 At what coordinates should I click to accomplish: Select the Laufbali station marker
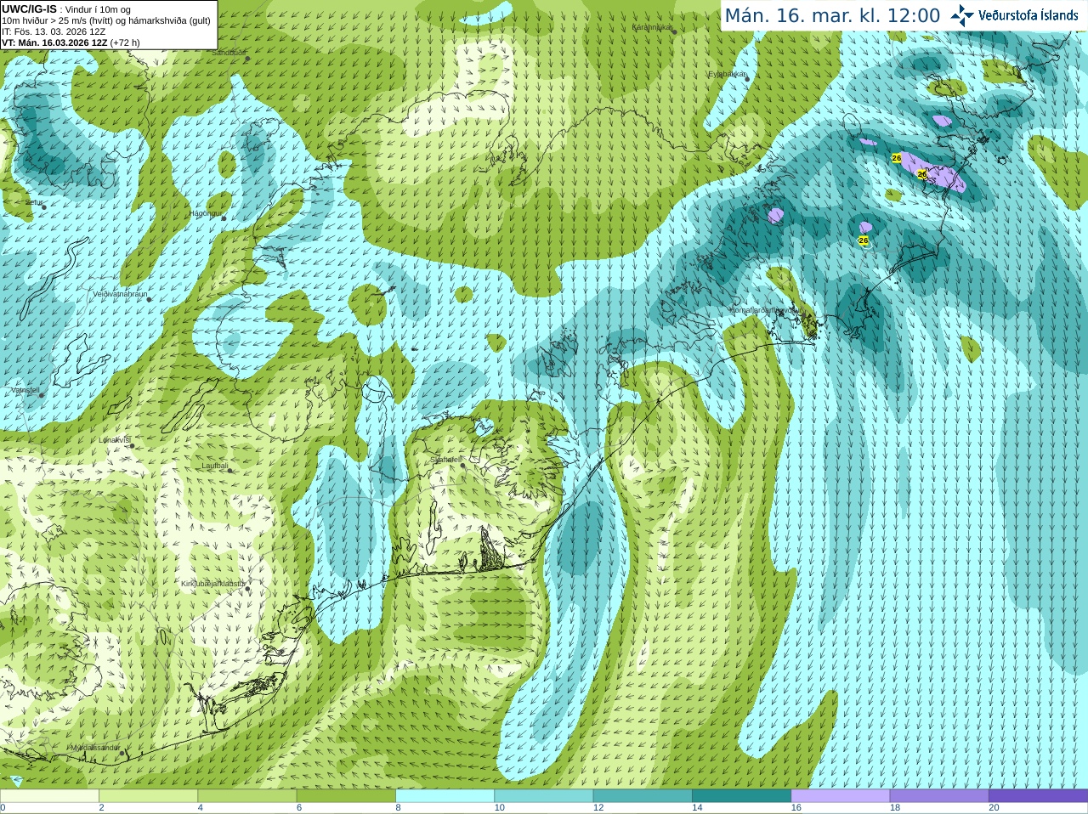click(x=230, y=470)
